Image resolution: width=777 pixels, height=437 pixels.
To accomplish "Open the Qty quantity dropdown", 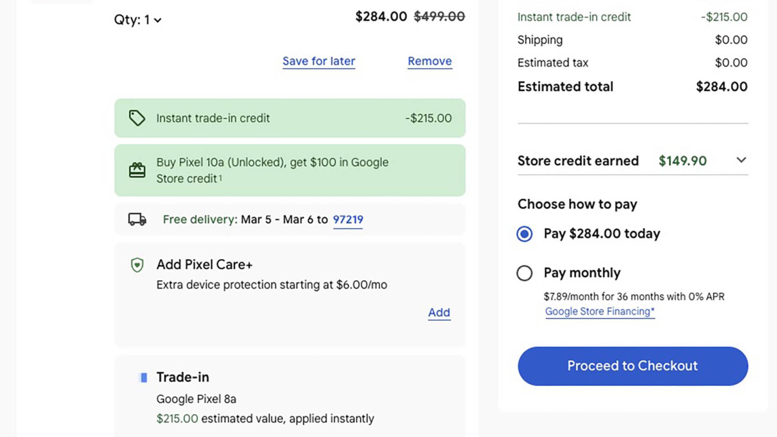I will [138, 20].
